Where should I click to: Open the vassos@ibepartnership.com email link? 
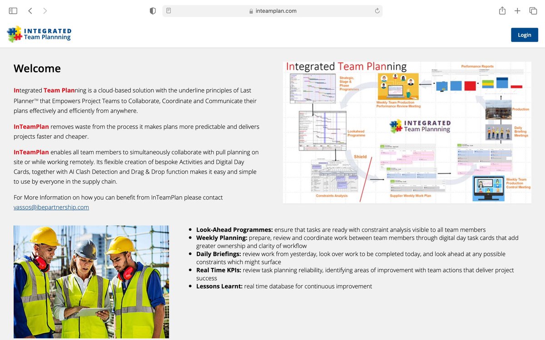pos(51,207)
